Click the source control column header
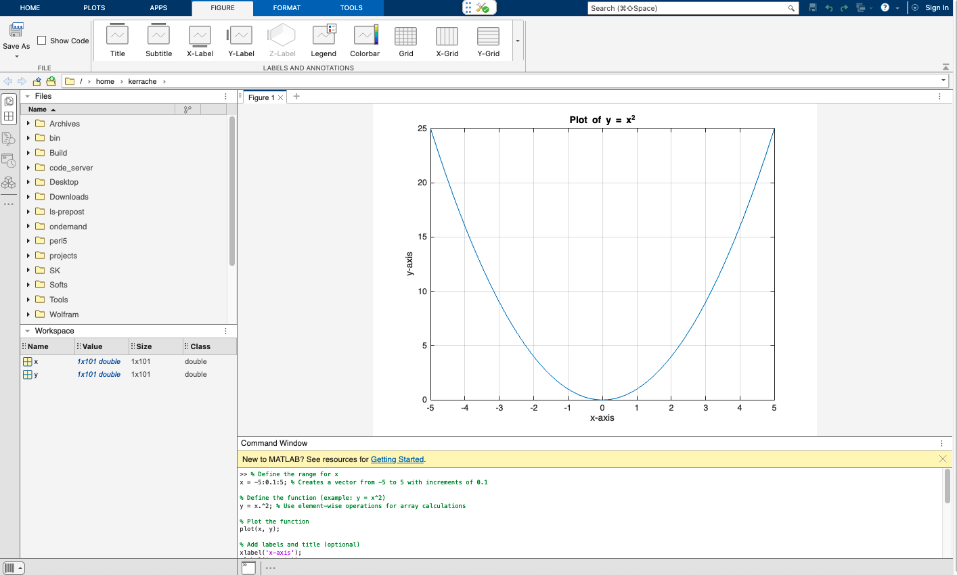 [187, 109]
